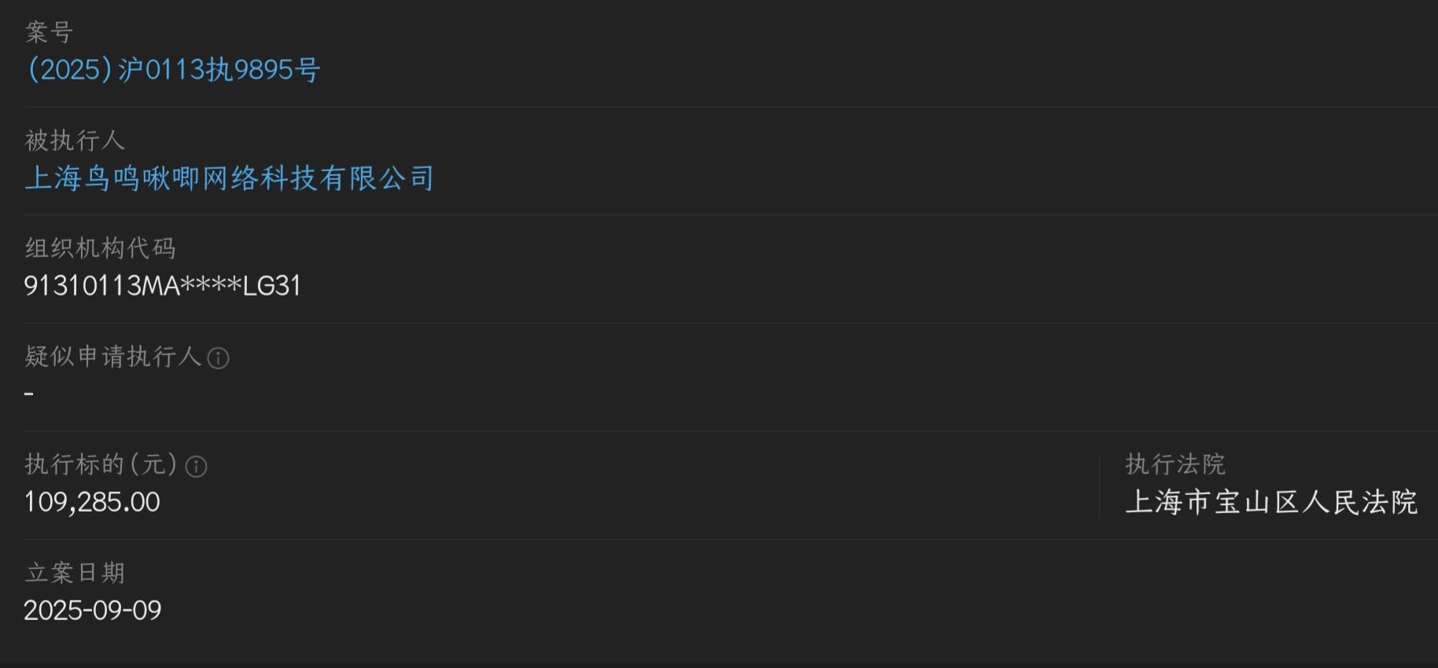
Task: Click separator line below organization code
Action: pyautogui.click(x=731, y=323)
